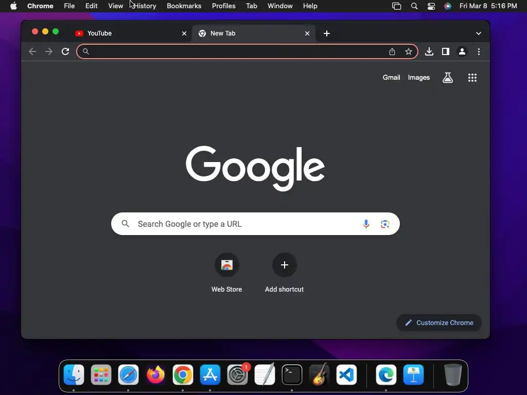Search by image with Google Lens icon
This screenshot has height=395, width=527.
[x=385, y=224]
